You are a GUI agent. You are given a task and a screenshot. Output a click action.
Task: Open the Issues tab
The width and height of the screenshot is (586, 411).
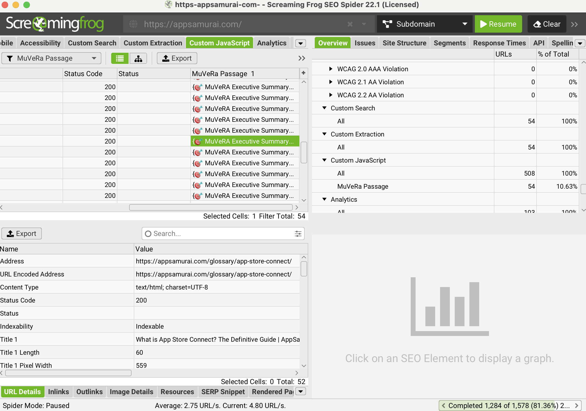coord(365,43)
